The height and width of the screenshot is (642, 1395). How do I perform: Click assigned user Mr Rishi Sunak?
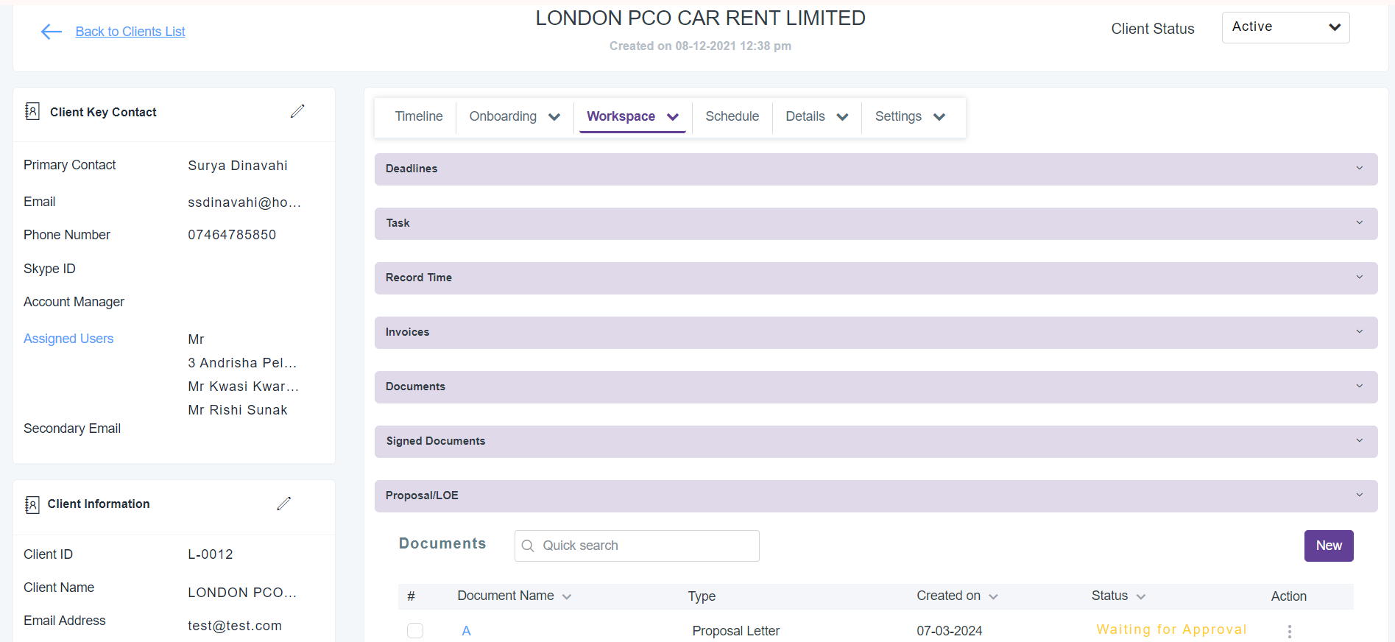tap(237, 410)
